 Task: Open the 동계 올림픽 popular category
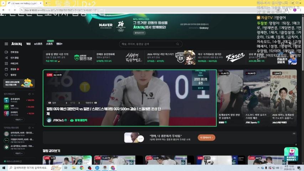19,100
